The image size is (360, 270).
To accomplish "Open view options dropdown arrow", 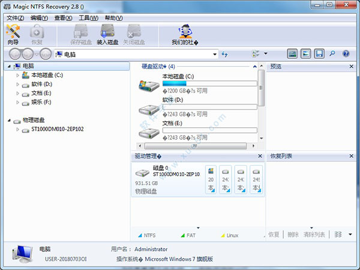I will click(x=266, y=53).
